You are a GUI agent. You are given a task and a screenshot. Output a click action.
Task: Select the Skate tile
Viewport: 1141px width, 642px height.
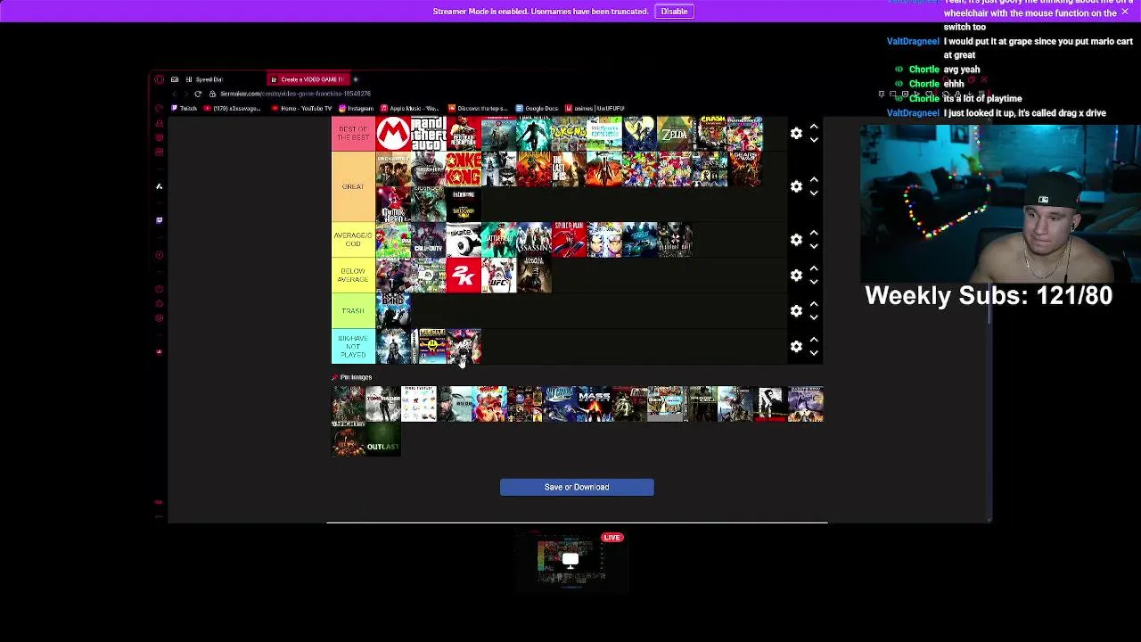coord(464,240)
